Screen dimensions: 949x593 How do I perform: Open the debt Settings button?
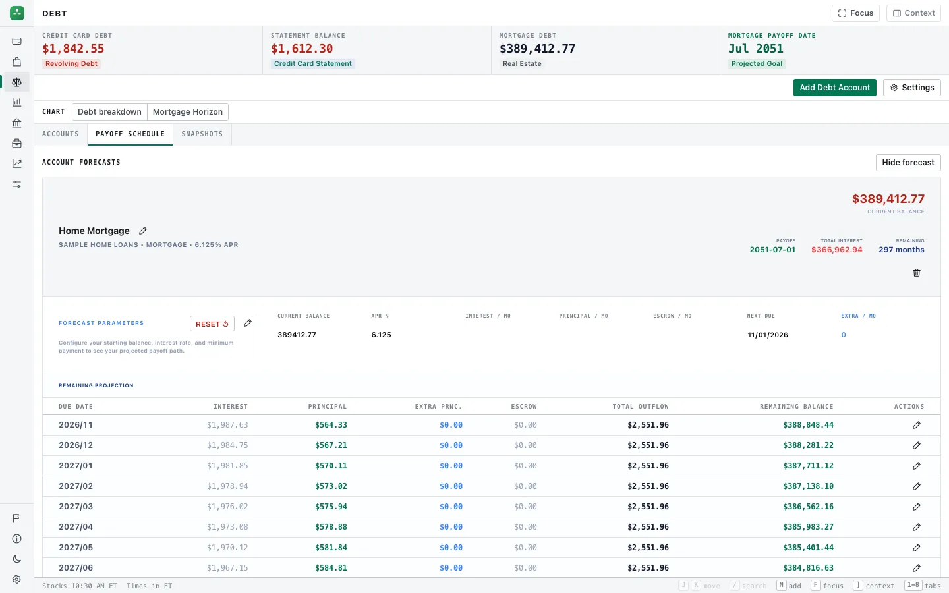click(912, 88)
